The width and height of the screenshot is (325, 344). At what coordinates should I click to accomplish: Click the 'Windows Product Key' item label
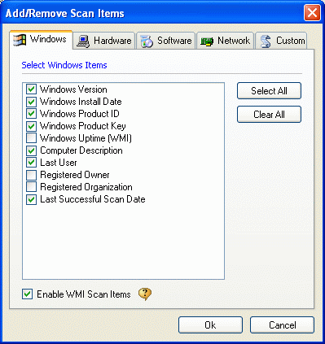coord(83,126)
